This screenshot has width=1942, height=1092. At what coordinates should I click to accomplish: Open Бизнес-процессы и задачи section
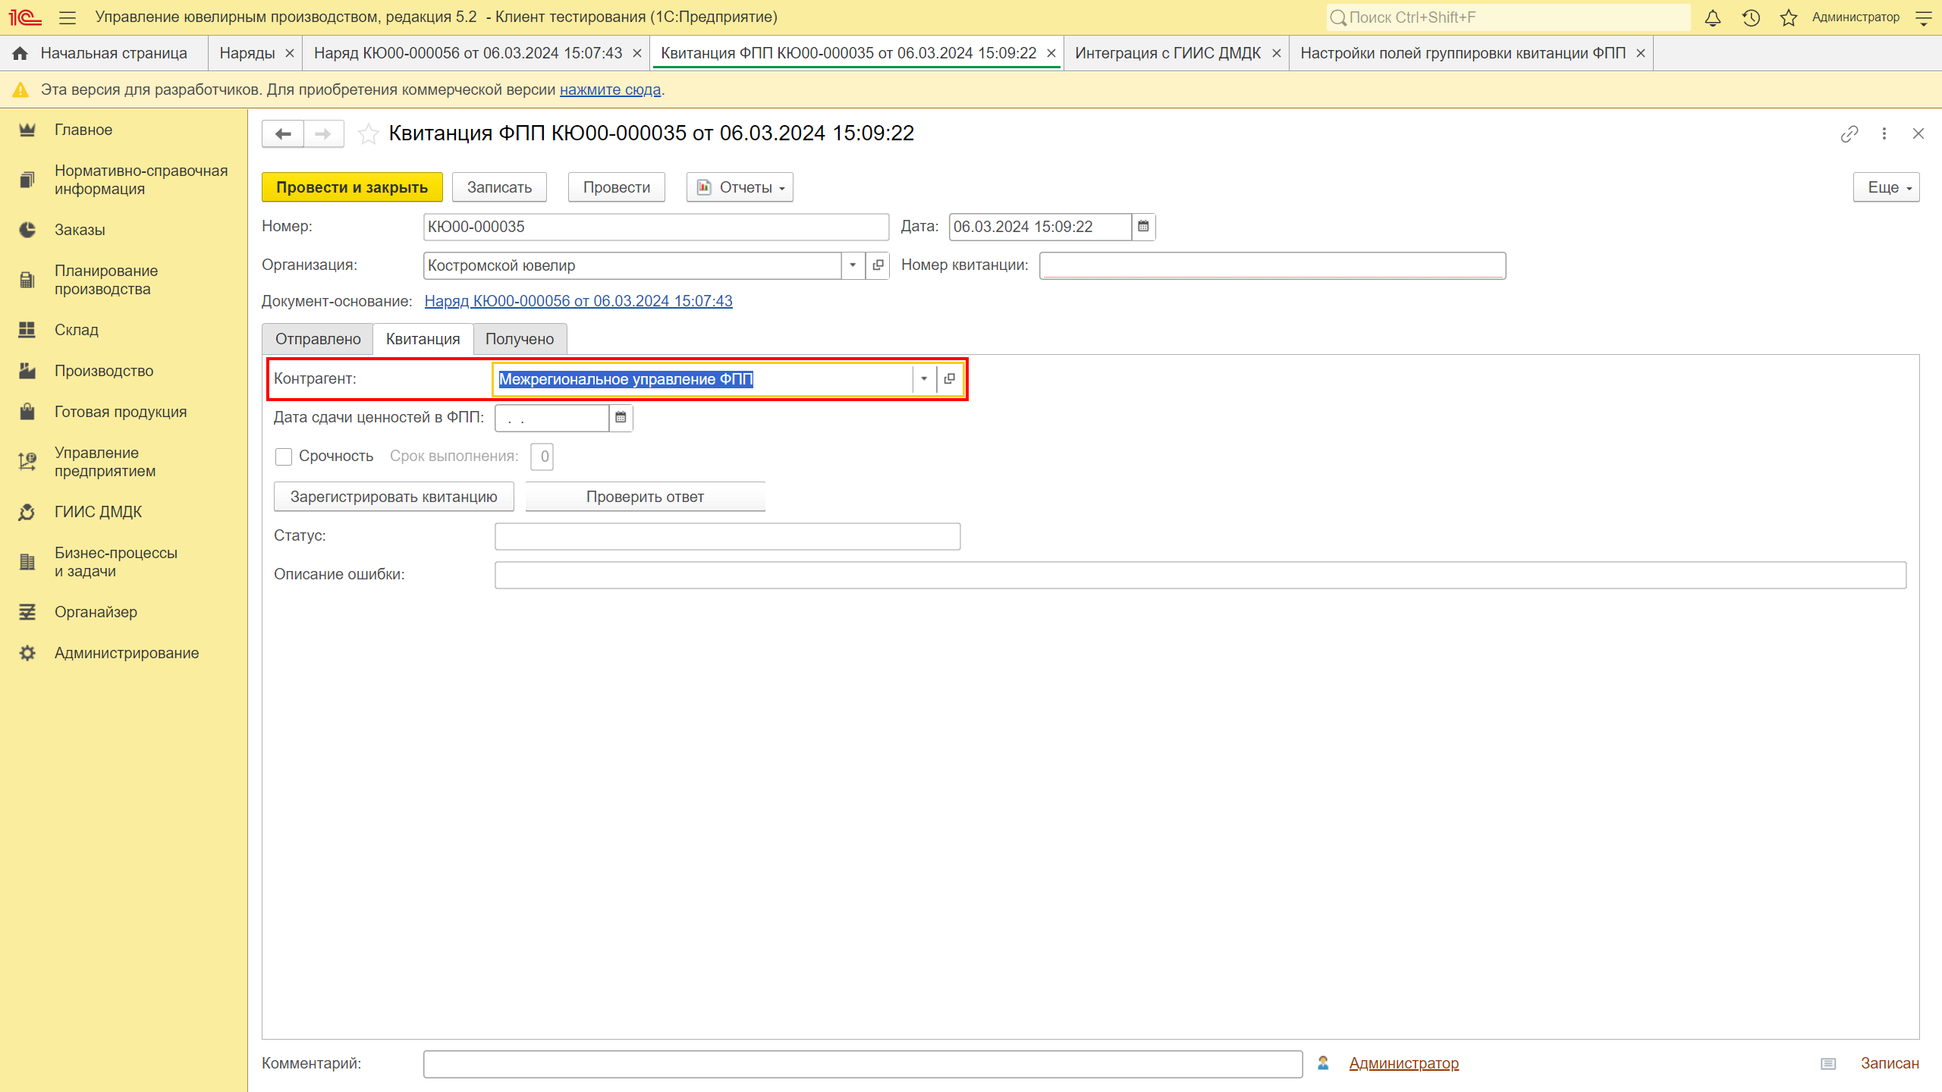(x=116, y=562)
